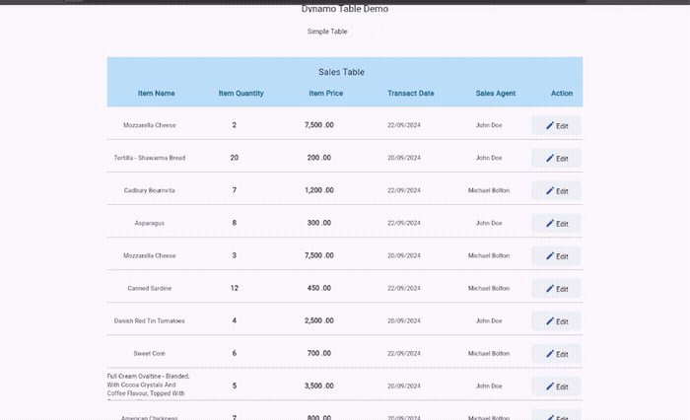The height and width of the screenshot is (420, 690).
Task: Select the 1,200.00 price for Cadbury Bournvita
Action: pyautogui.click(x=319, y=190)
